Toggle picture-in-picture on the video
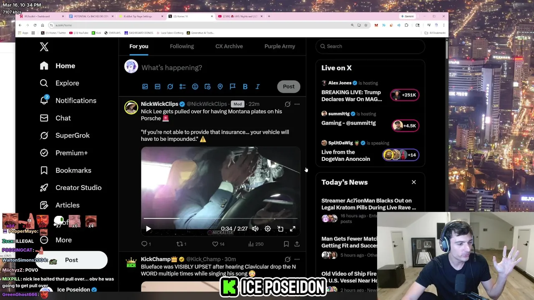The image size is (534, 300). point(280,229)
